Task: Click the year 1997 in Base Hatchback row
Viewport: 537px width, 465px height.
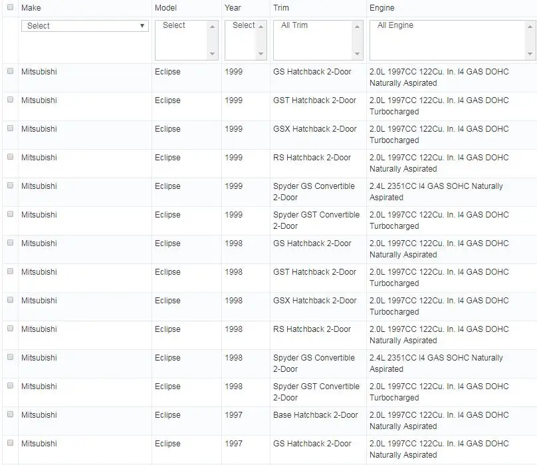Action: pos(233,415)
